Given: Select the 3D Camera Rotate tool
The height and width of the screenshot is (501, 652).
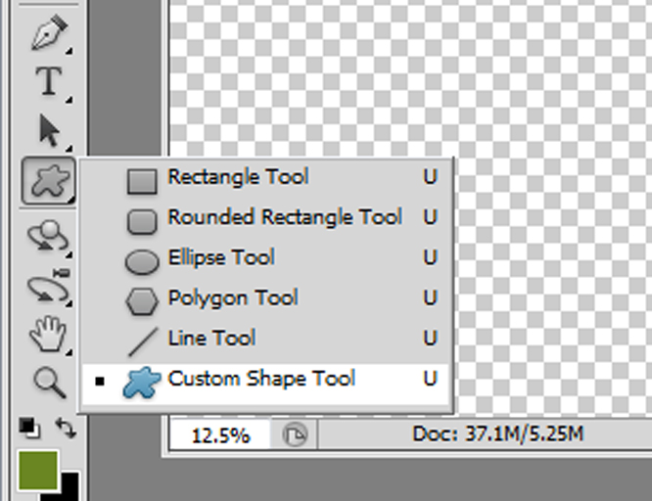Looking at the screenshot, I should tap(49, 287).
